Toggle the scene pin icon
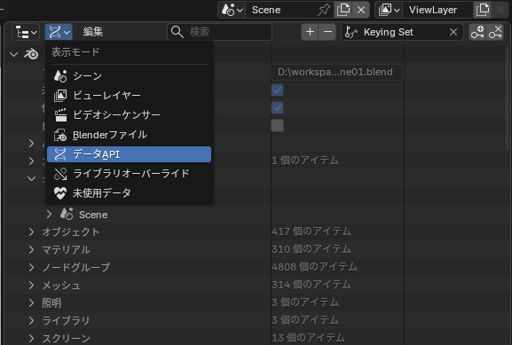The width and height of the screenshot is (512, 345). coord(324,10)
